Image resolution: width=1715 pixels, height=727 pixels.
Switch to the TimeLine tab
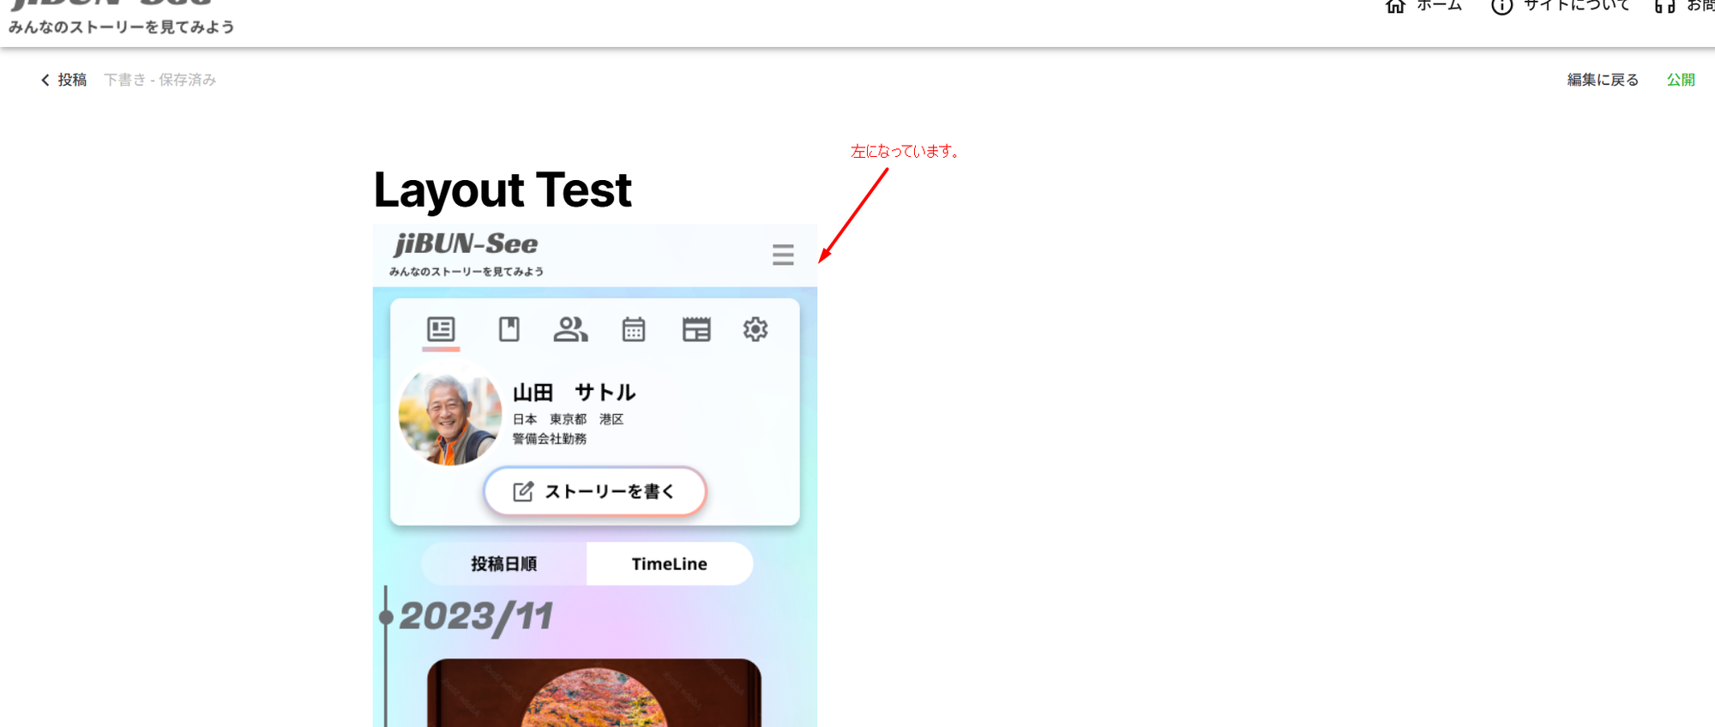(669, 564)
